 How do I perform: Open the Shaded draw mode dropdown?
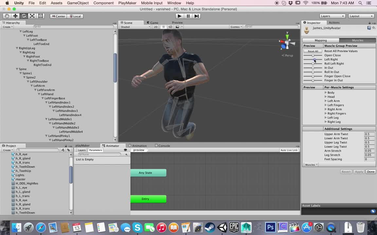tap(135, 27)
